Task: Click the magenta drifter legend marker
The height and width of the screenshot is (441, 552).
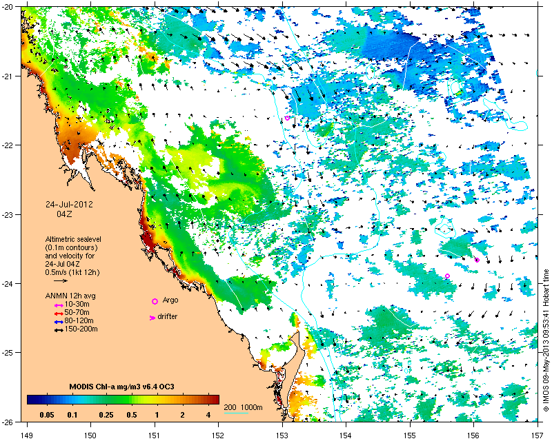Action: (x=152, y=318)
